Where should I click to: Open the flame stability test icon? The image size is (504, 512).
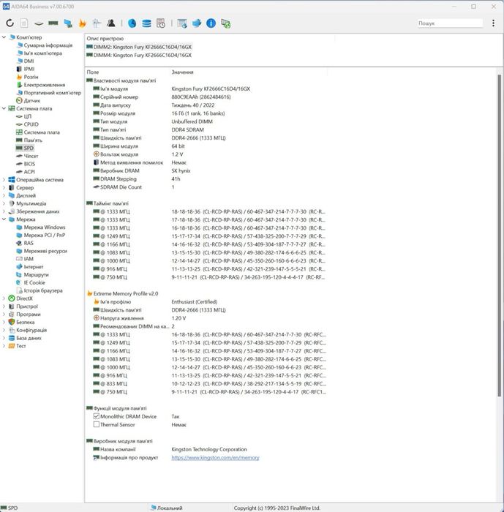[x=83, y=23]
